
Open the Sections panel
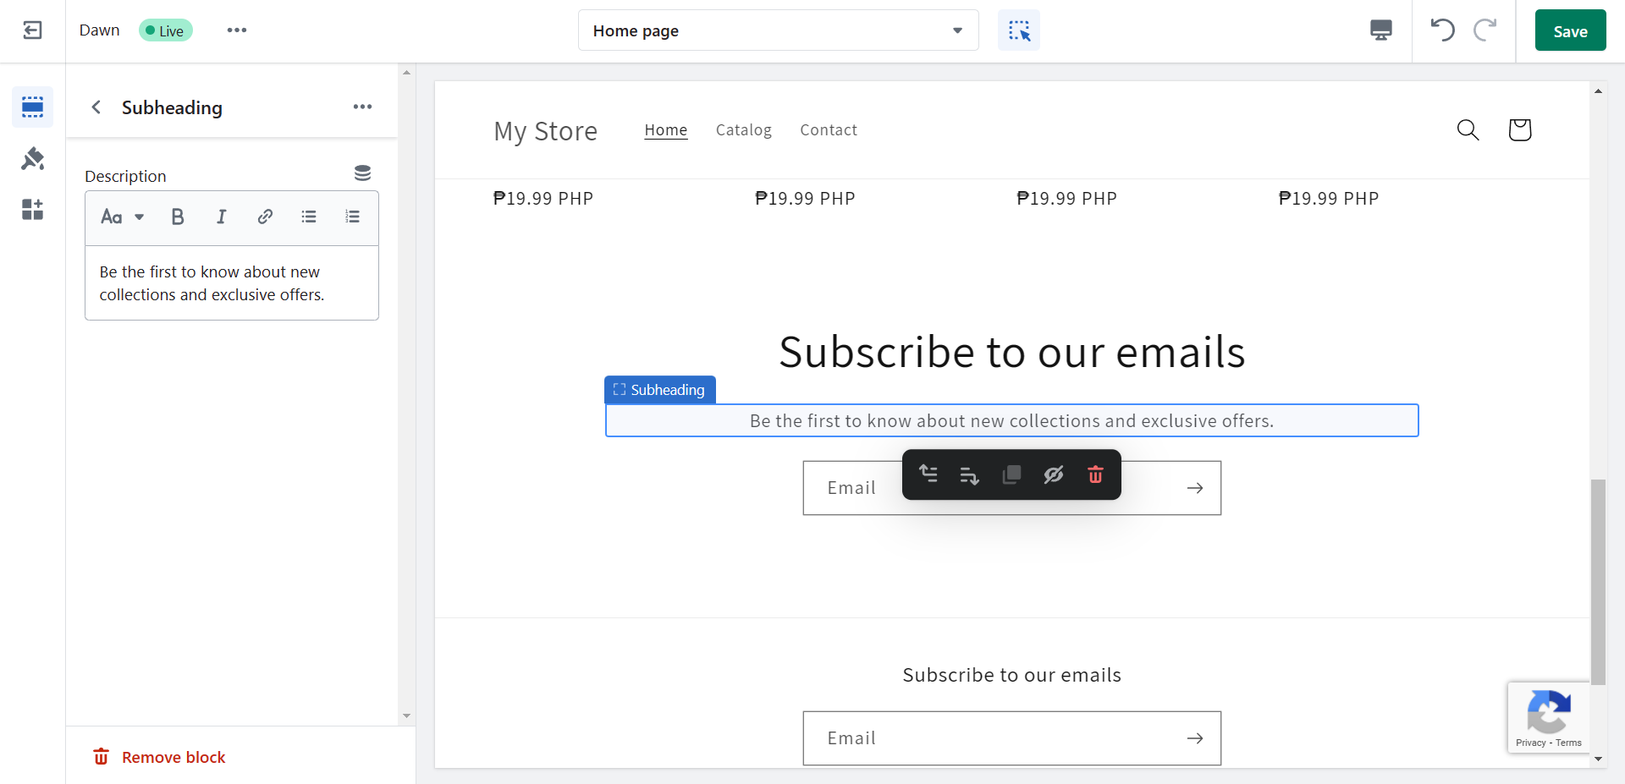point(32,107)
